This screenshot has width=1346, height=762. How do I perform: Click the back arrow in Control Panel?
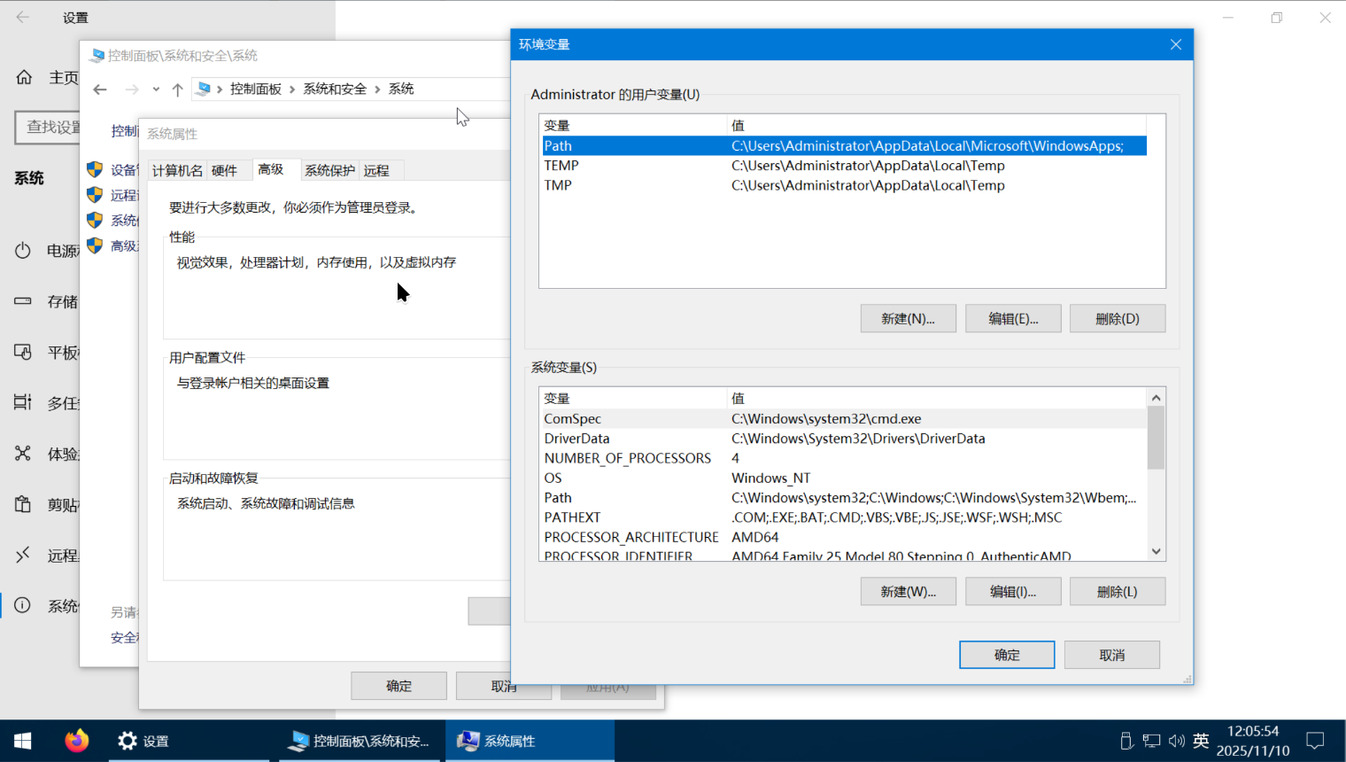tap(100, 89)
